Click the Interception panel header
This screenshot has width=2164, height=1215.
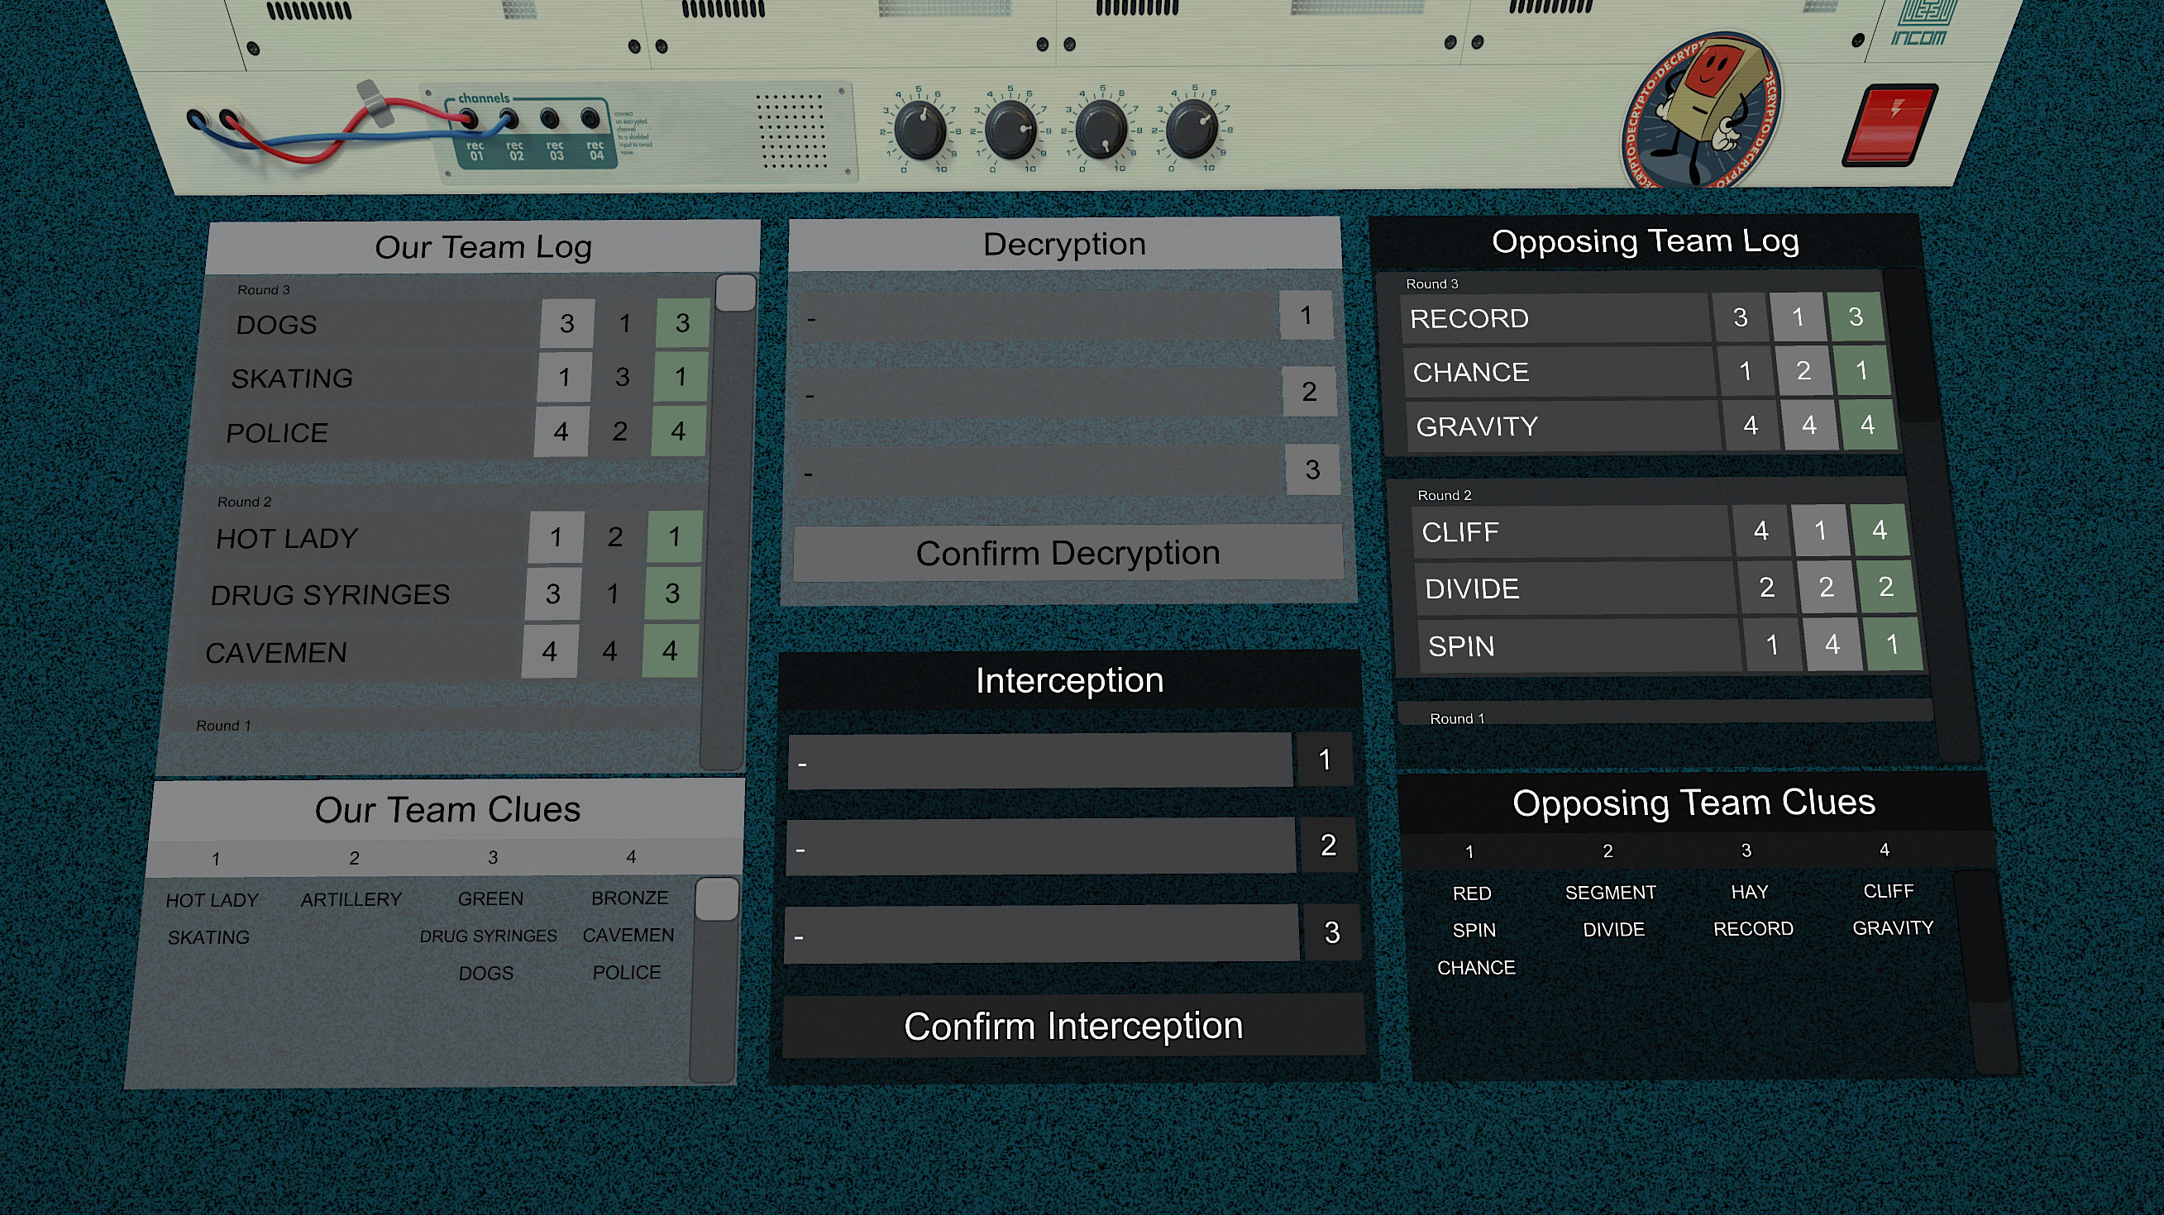[x=1069, y=680]
